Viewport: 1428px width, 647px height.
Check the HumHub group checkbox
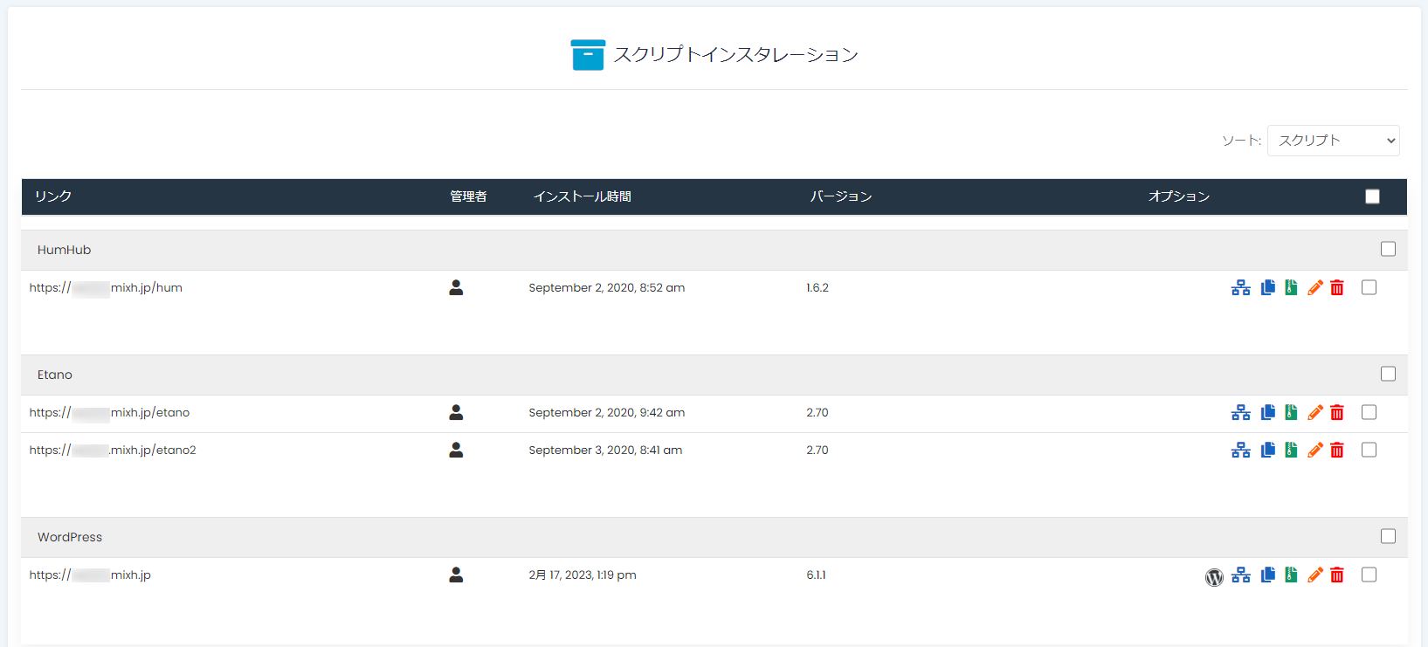click(x=1388, y=249)
